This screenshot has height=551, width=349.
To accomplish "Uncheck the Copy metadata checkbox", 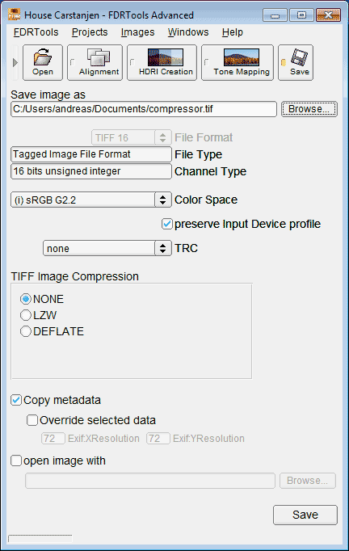I will (x=16, y=400).
